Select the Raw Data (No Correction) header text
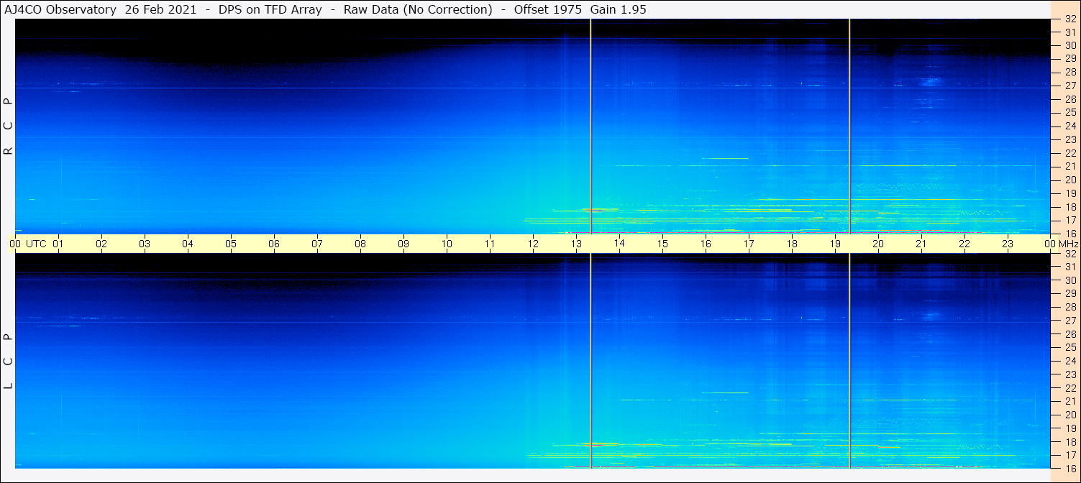Screen dimensions: 1081x483 418,9
